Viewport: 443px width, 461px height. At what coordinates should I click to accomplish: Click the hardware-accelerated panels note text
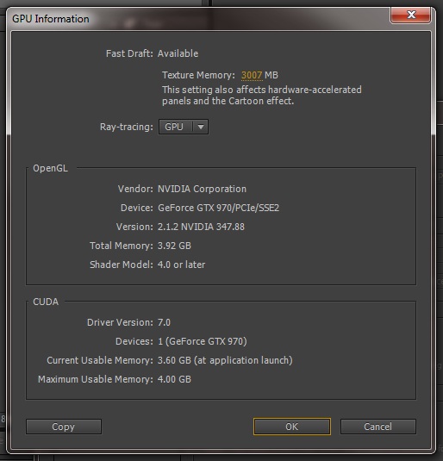coord(262,96)
